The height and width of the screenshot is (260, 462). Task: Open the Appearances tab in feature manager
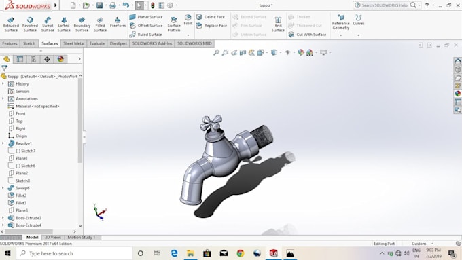60,59
